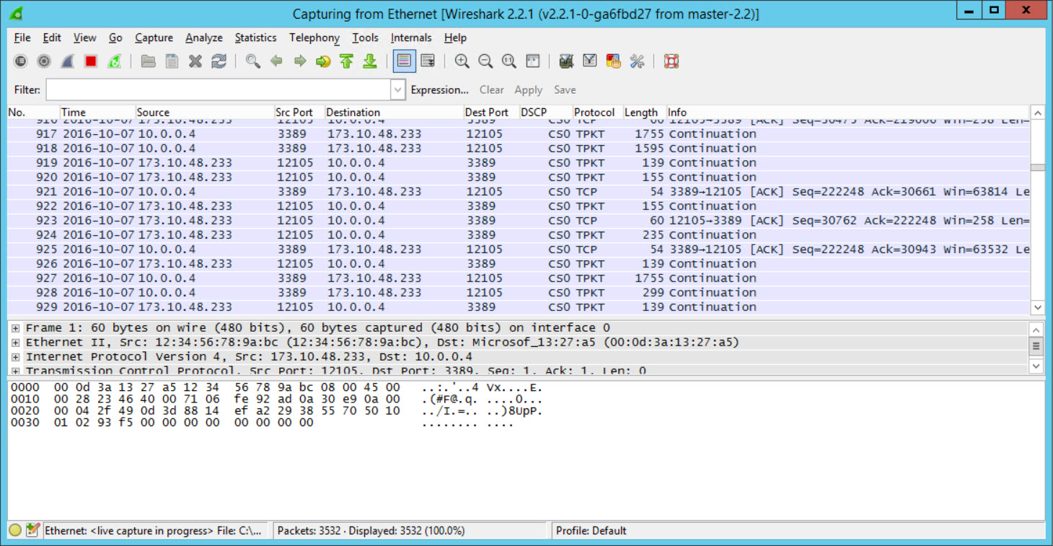The height and width of the screenshot is (546, 1053).
Task: Zoom out packet text icon
Action: [x=485, y=61]
